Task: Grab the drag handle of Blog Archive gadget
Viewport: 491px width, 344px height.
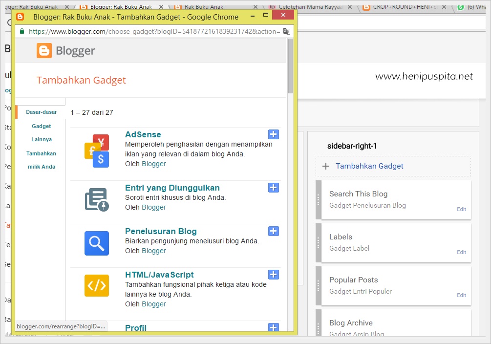Action: point(319,323)
